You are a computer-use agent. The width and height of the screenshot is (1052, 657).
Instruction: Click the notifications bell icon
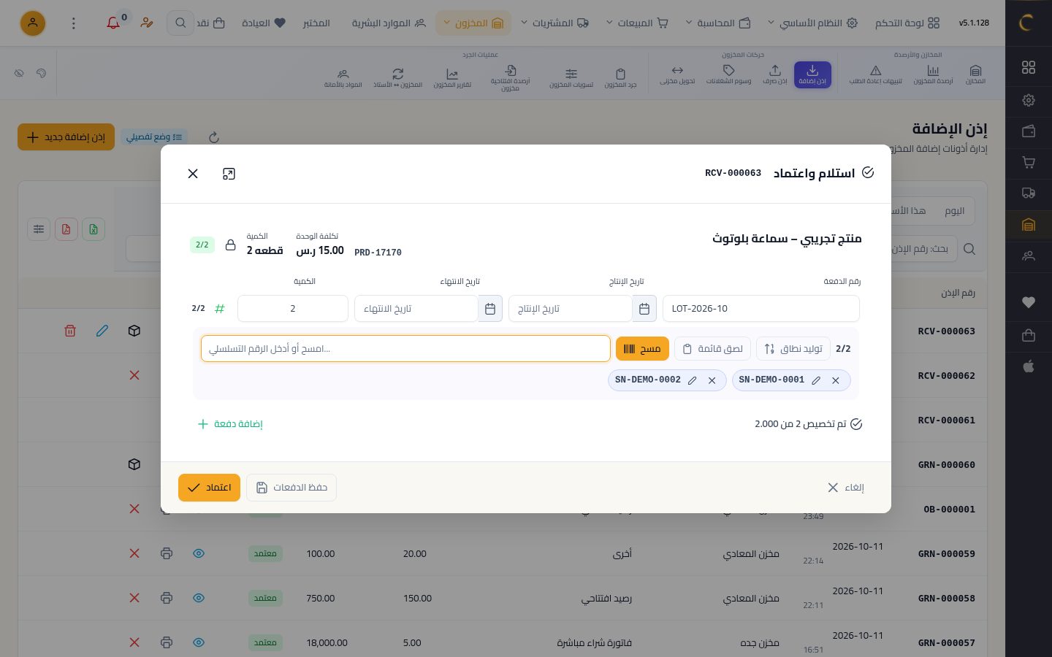click(x=113, y=23)
